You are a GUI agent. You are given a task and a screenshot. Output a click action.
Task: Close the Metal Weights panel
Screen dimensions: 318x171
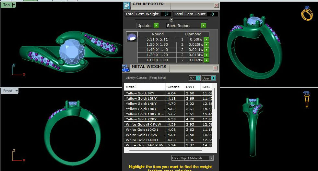[215, 68]
